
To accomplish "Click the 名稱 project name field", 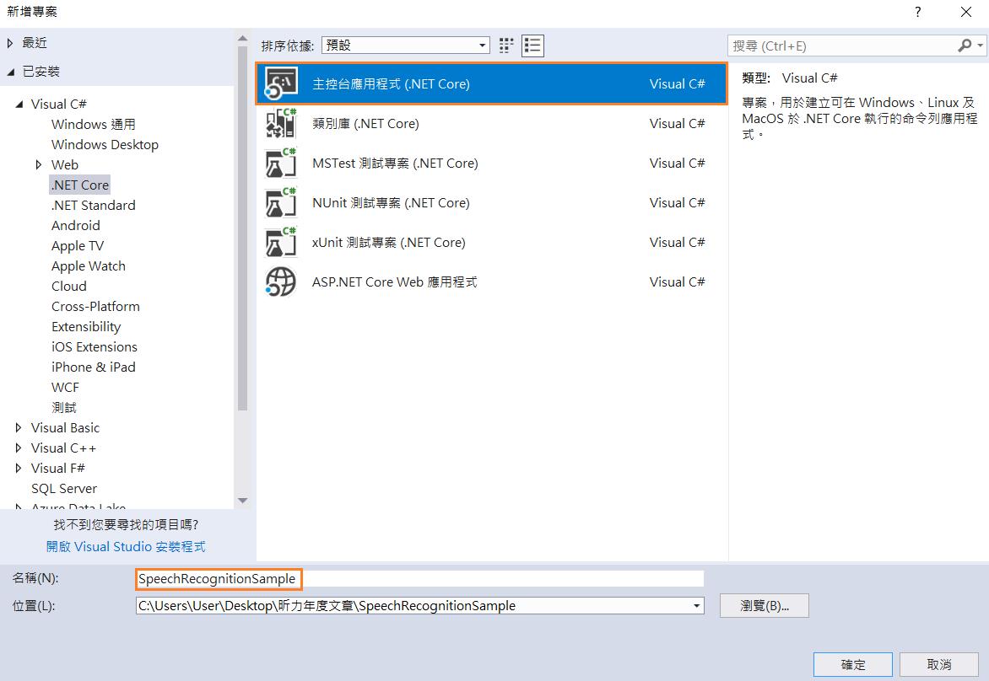I will pos(419,578).
